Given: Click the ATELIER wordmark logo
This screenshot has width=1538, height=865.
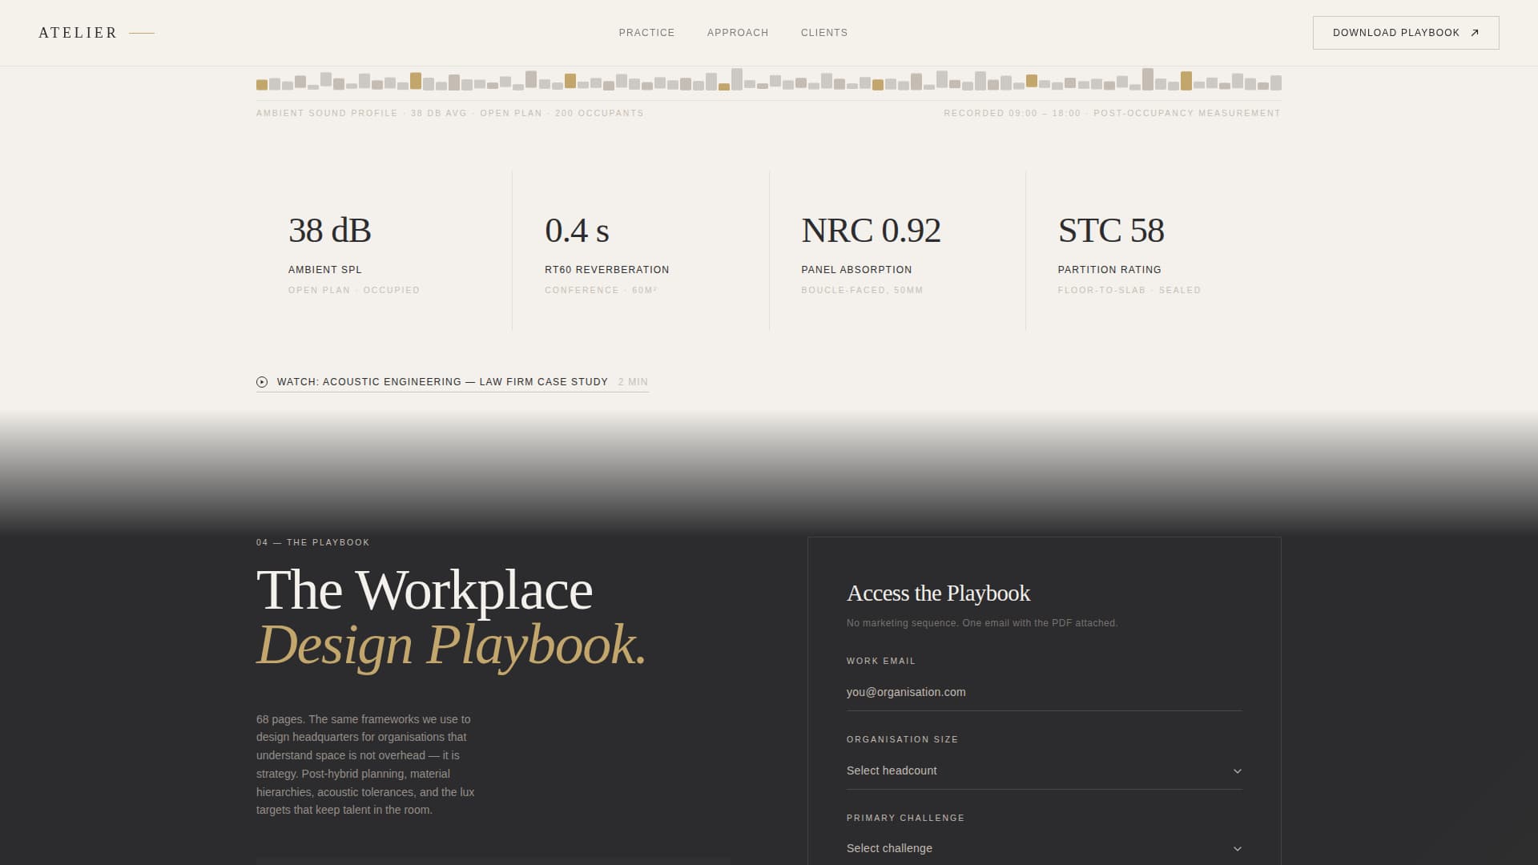Looking at the screenshot, I should click(77, 32).
